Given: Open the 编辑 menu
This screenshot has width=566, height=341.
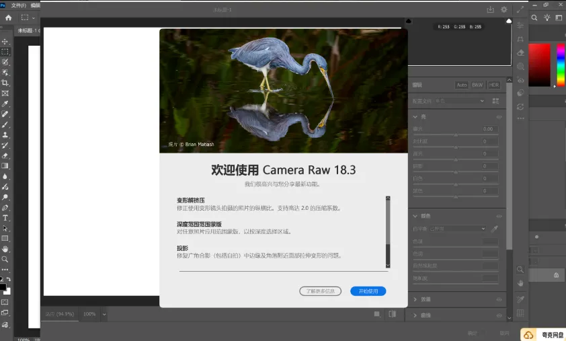Looking at the screenshot, I should pyautogui.click(x=36, y=5).
